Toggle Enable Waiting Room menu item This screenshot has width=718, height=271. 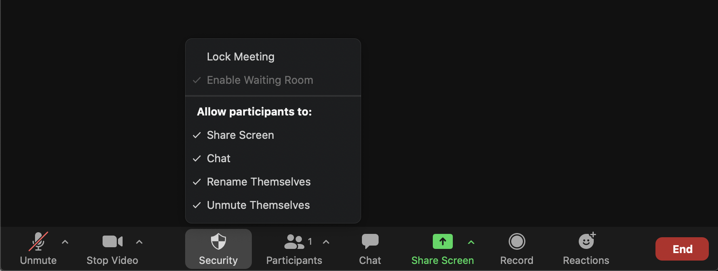260,80
